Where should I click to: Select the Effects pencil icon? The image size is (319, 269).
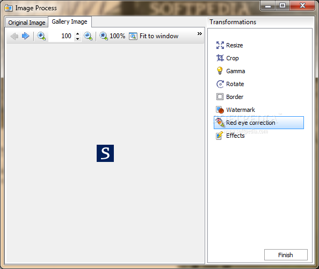[x=220, y=136]
